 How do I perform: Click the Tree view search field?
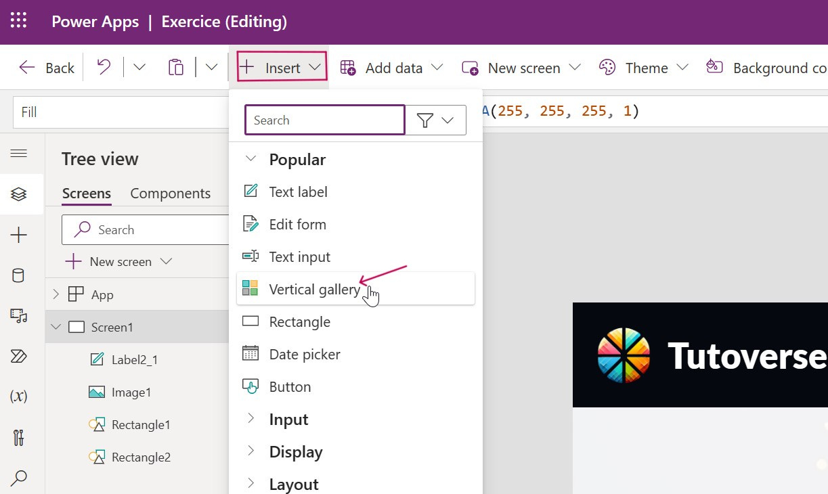[x=145, y=230]
